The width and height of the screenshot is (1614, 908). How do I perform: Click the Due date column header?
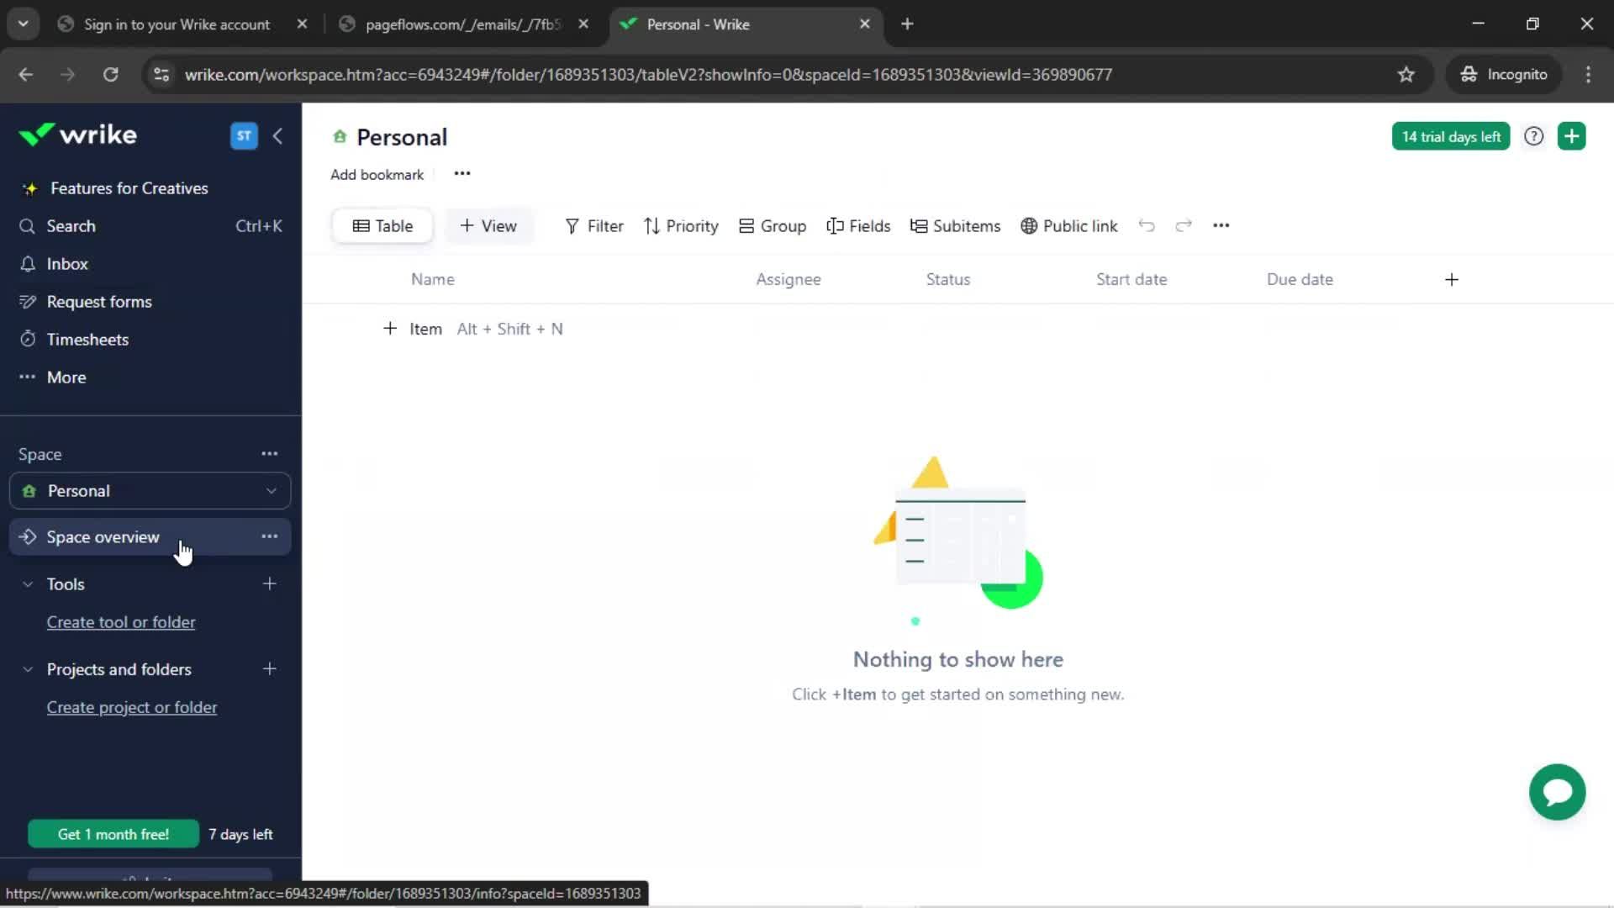click(x=1300, y=279)
